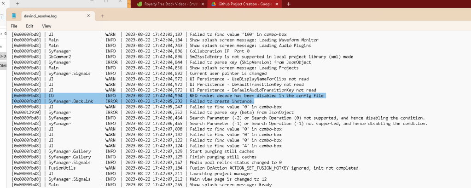Open the Edit menu in Notepad
Image resolution: width=471 pixels, height=188 pixels.
click(29, 26)
